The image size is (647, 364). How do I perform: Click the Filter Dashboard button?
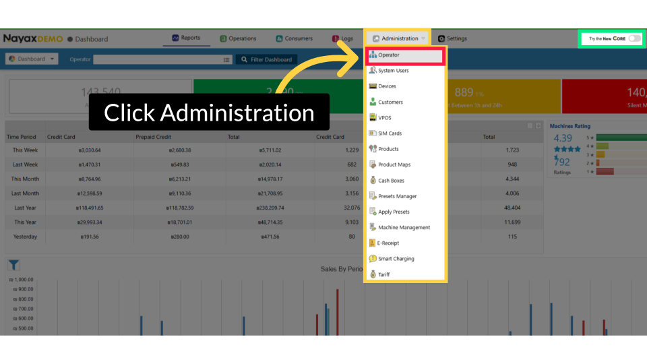pos(266,59)
